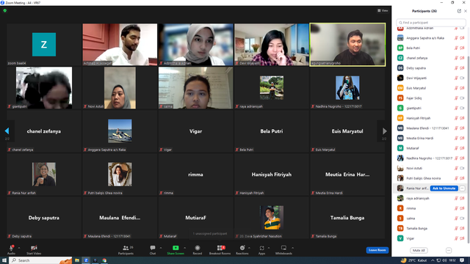
Task: Expand Share Screen options arrow
Action: 184,248
